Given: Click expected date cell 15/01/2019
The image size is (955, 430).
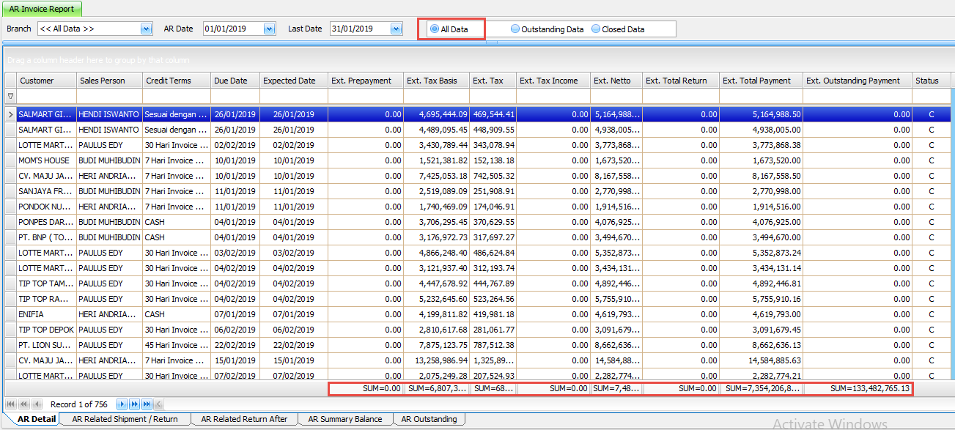Looking at the screenshot, I should pos(294,360).
